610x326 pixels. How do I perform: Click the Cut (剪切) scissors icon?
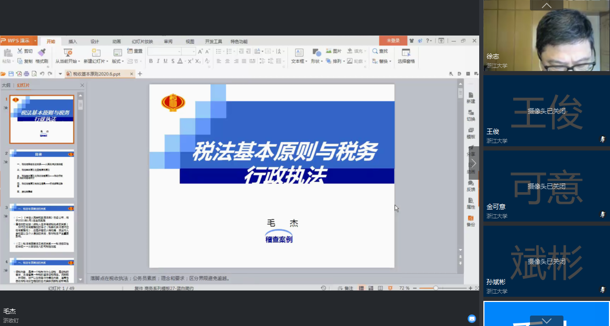pyautogui.click(x=20, y=51)
